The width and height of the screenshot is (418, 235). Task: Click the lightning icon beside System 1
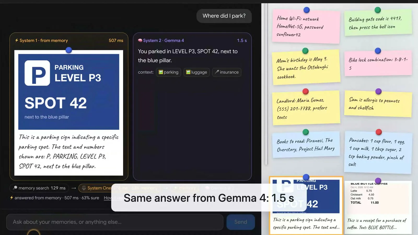[17, 40]
